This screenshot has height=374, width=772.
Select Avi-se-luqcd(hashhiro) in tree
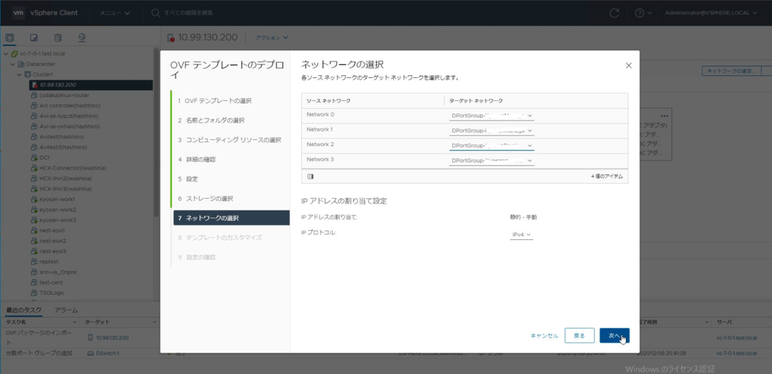click(x=69, y=116)
